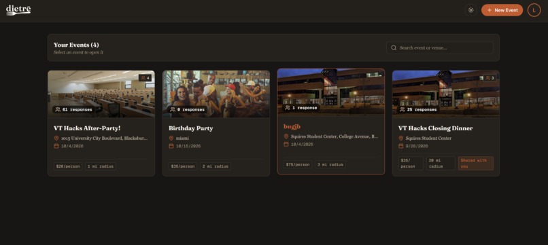Open the VT Hacks Closing Dinner title
Viewport: 548px width, 245px height.
(x=435, y=128)
